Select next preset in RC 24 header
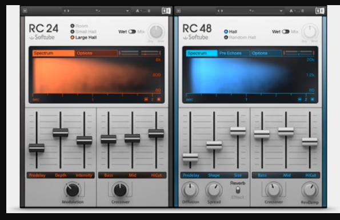The image size is (340, 220). (x=69, y=11)
